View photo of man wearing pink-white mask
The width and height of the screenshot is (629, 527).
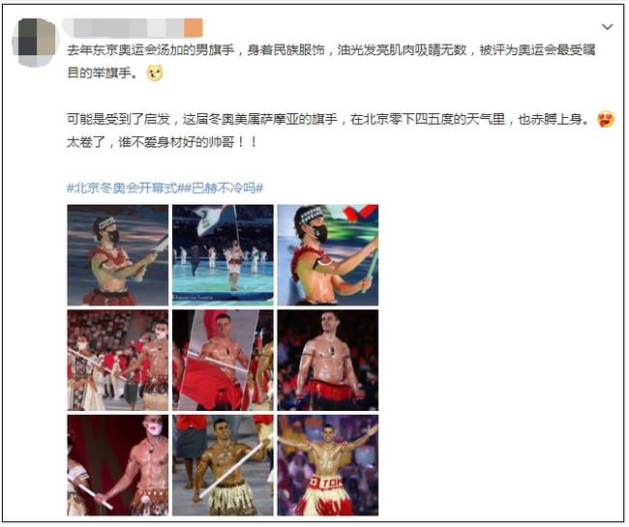pyautogui.click(x=118, y=465)
